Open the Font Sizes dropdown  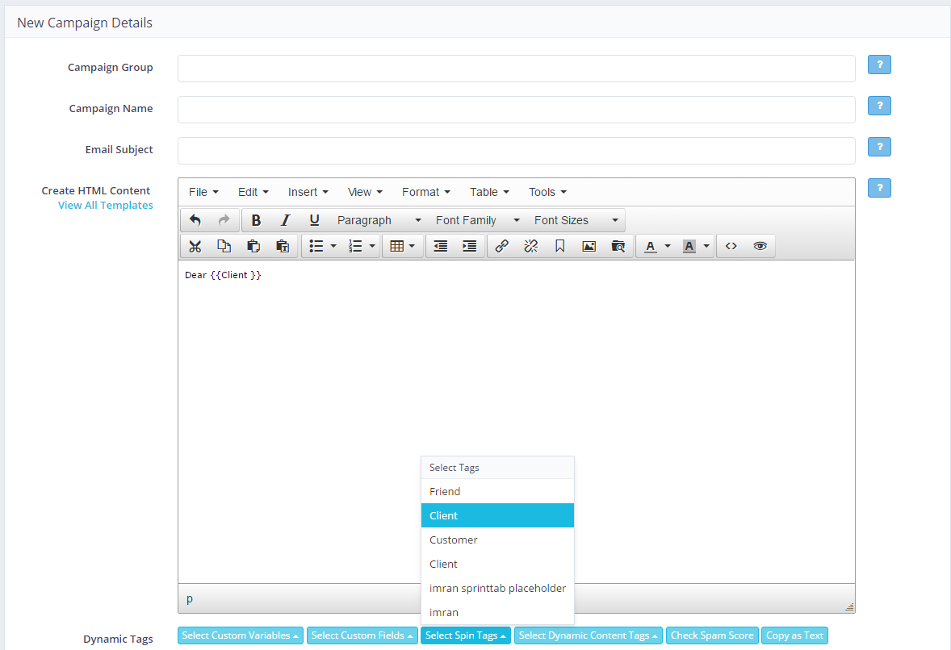click(576, 220)
